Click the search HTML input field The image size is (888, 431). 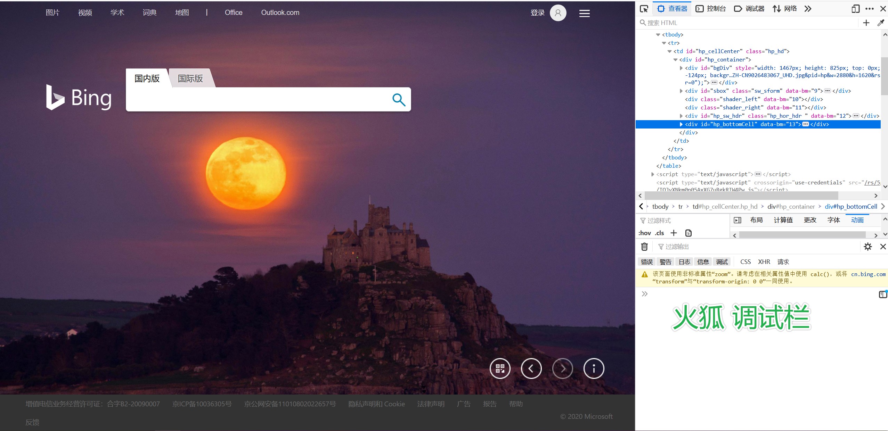pos(747,23)
